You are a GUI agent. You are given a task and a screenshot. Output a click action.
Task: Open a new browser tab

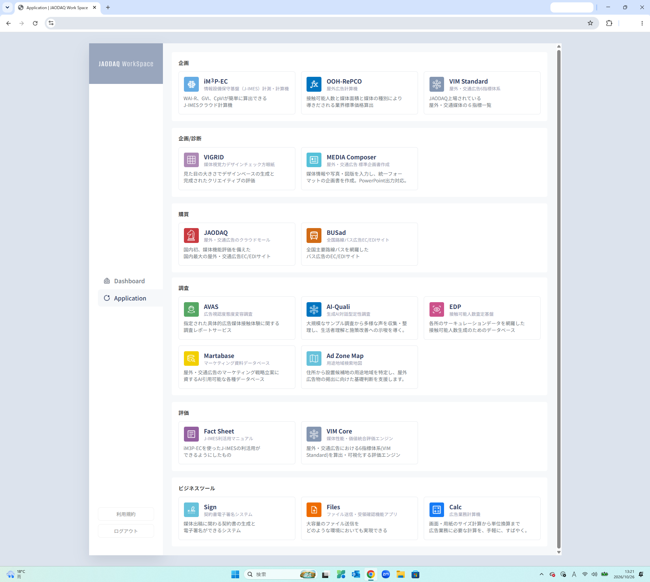click(x=108, y=7)
